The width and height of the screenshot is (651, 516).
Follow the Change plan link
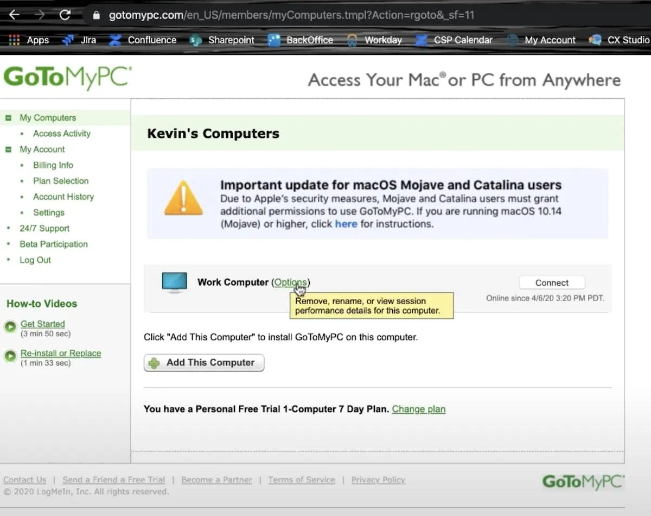tap(419, 409)
